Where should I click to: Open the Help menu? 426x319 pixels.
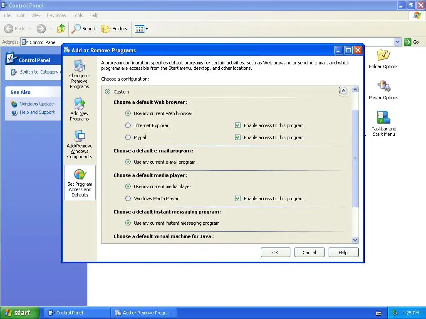pos(94,15)
